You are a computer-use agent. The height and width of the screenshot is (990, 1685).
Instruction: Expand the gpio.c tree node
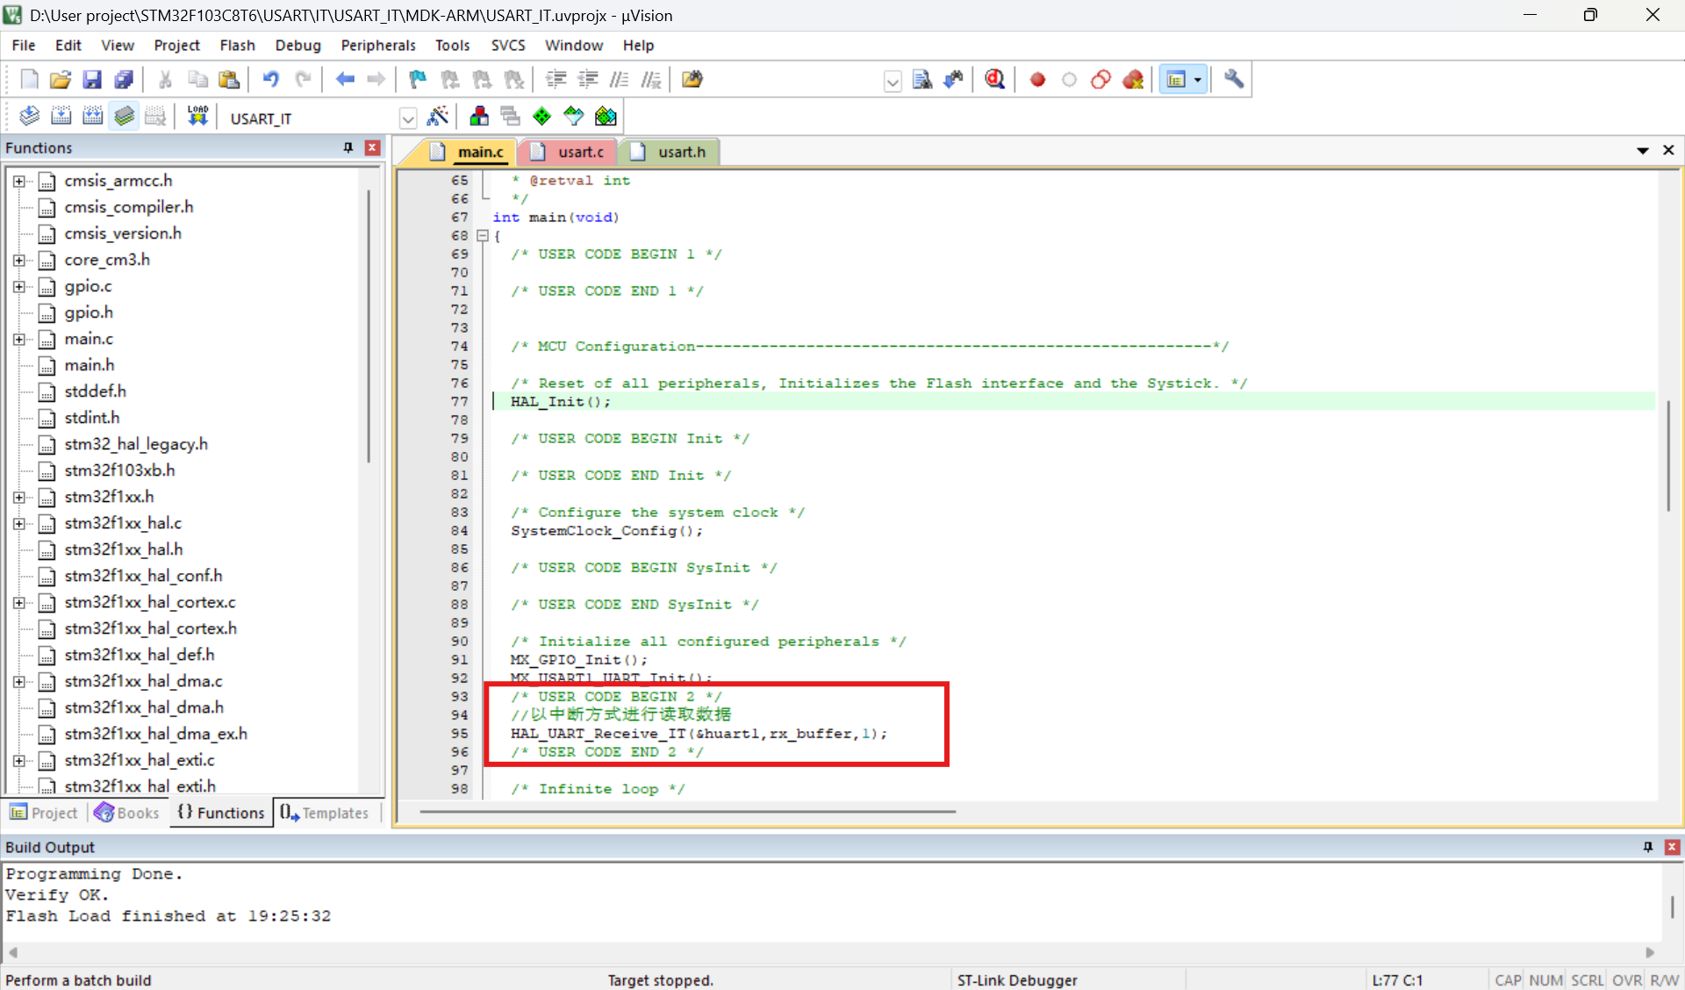coord(18,286)
